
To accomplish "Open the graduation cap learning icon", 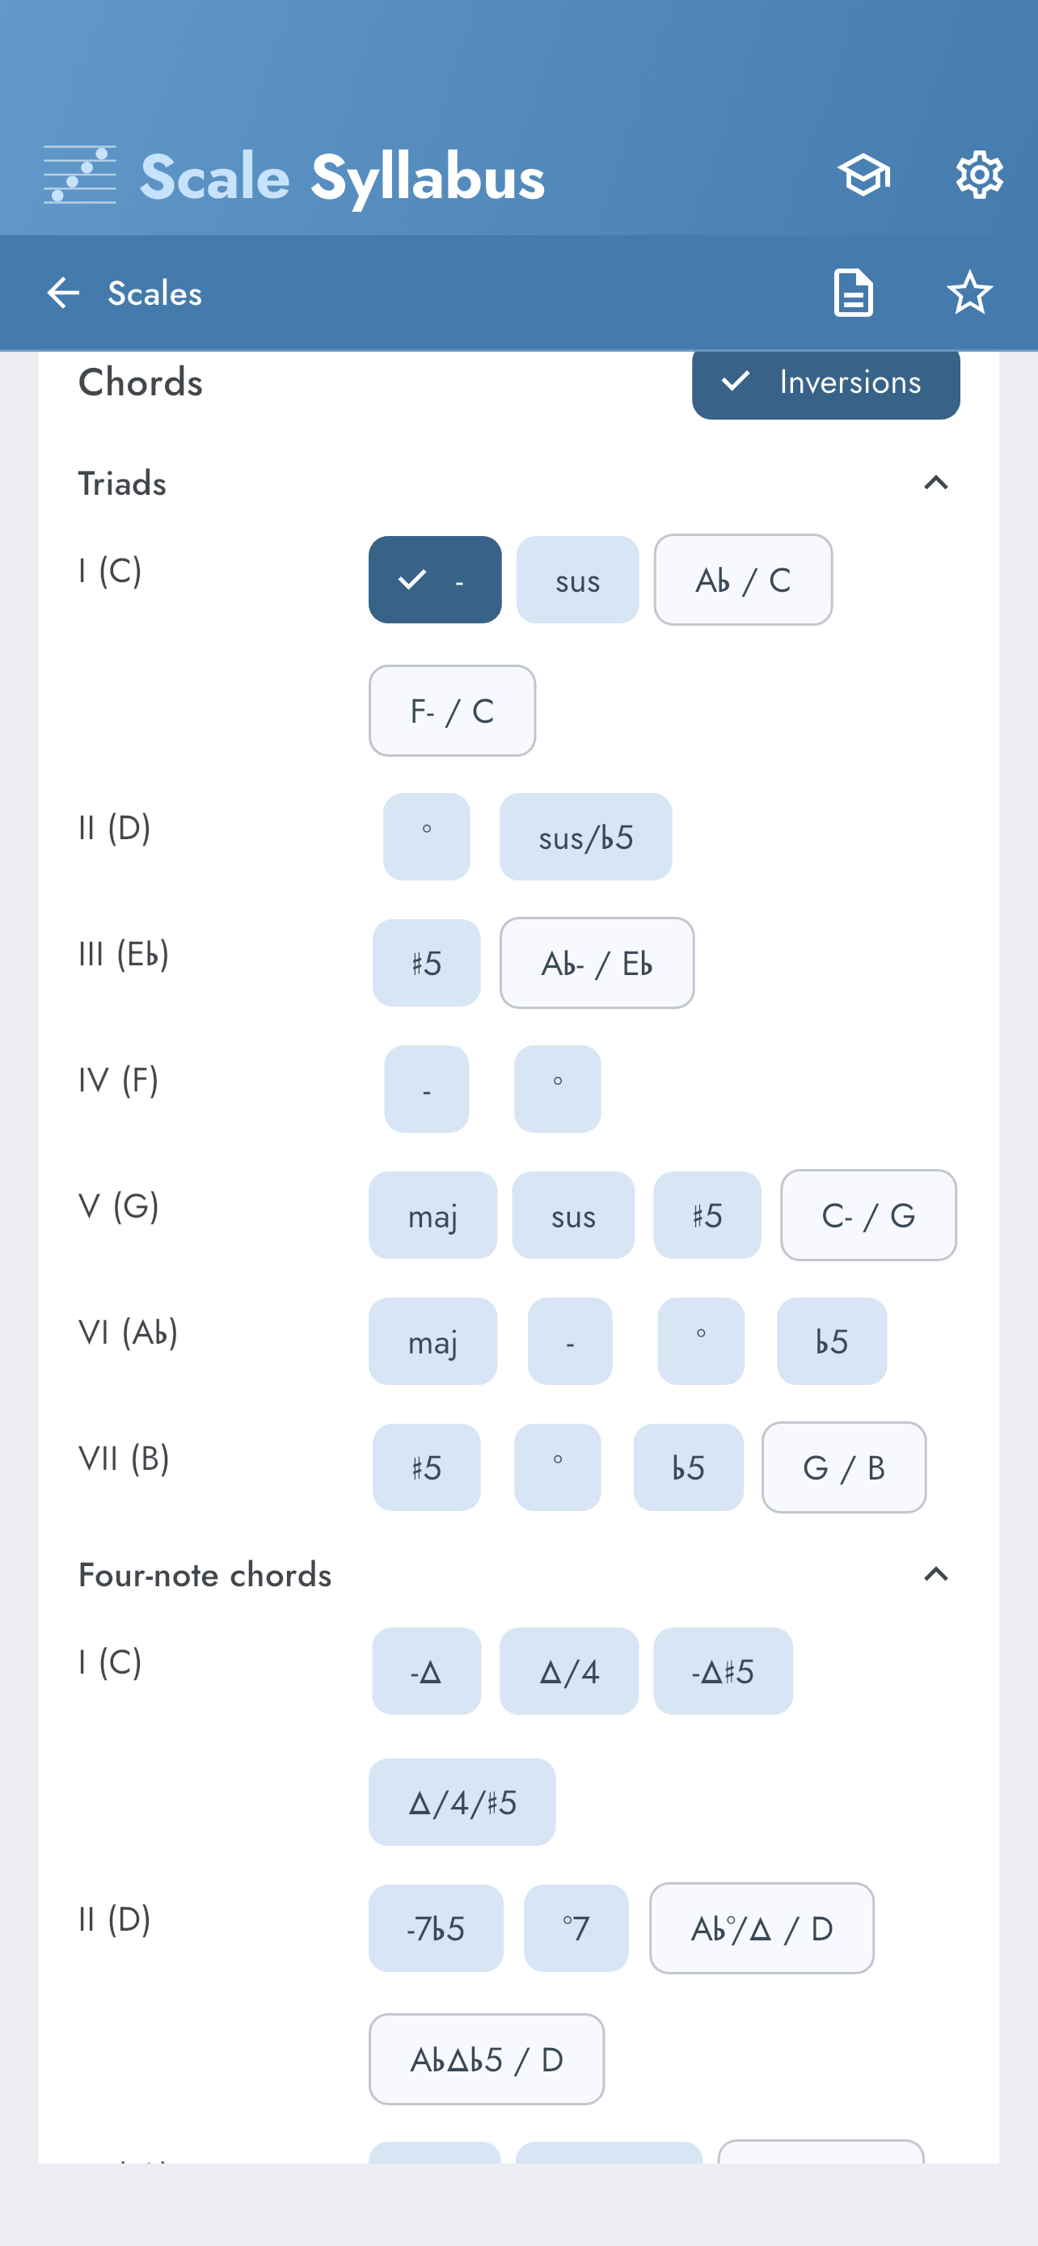I will click(x=863, y=175).
